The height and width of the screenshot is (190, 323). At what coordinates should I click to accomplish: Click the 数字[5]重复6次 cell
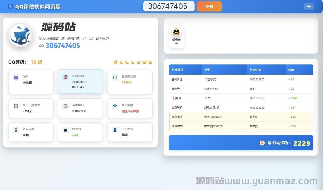click(x=213, y=117)
